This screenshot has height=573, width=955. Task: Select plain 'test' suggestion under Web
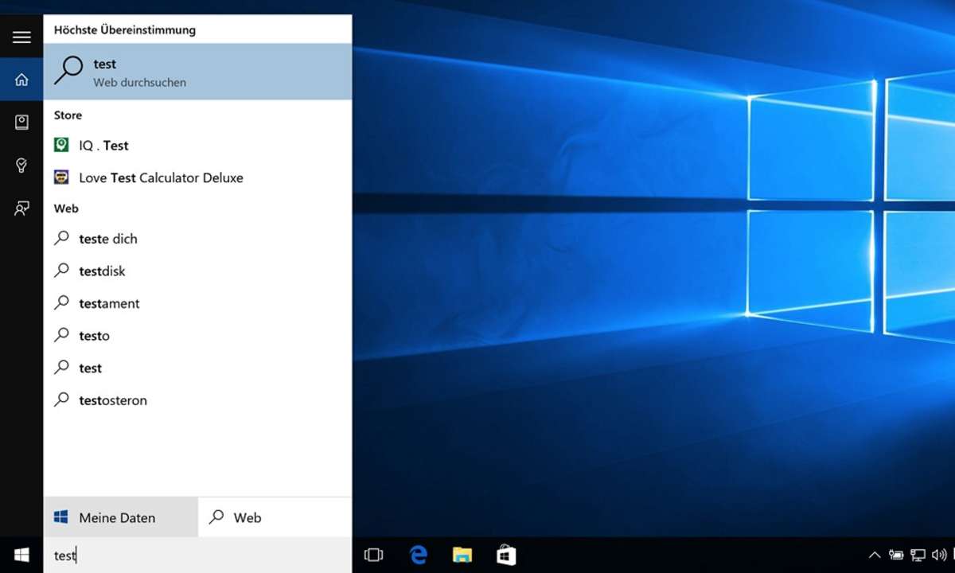(x=197, y=368)
